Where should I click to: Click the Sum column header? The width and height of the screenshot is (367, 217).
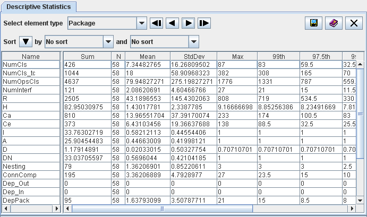pyautogui.click(x=87, y=56)
